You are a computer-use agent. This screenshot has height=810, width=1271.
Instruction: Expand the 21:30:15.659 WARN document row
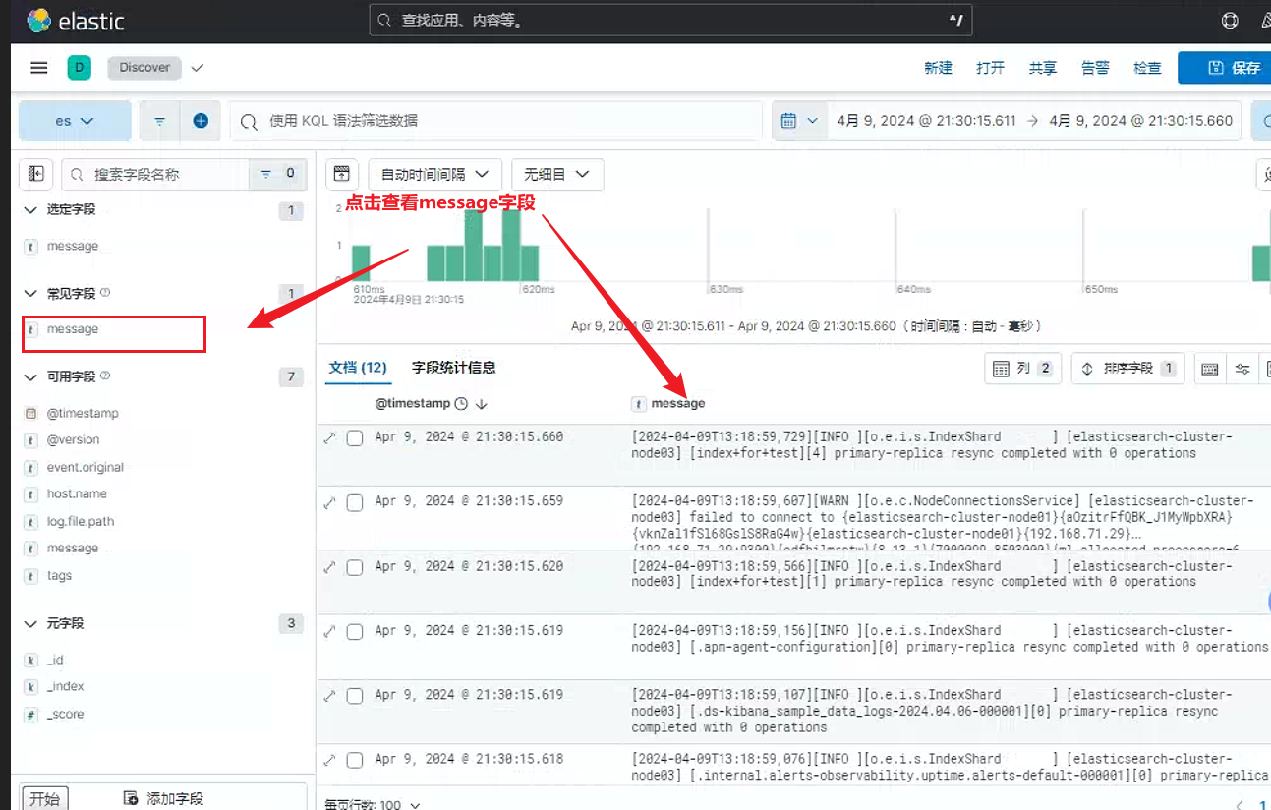click(x=330, y=502)
